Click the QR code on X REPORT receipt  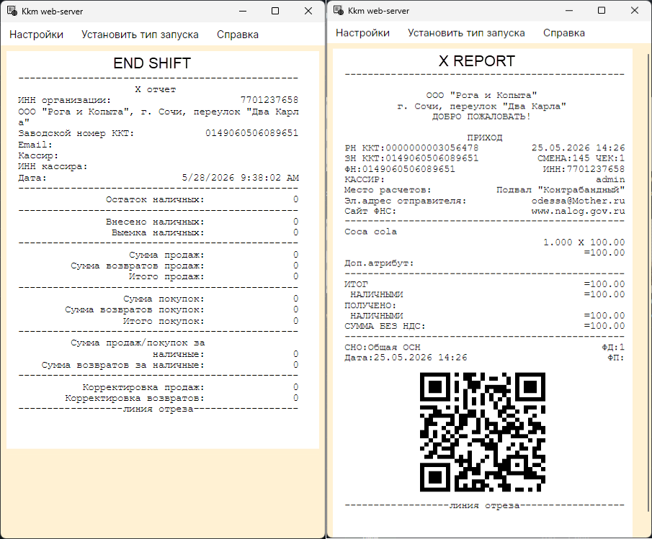(x=483, y=432)
